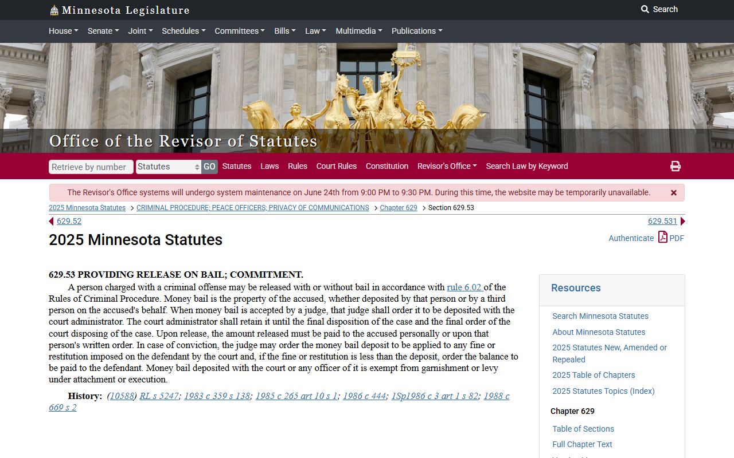Open the Law dropdown menu
This screenshot has height=458, width=734.
coord(315,31)
